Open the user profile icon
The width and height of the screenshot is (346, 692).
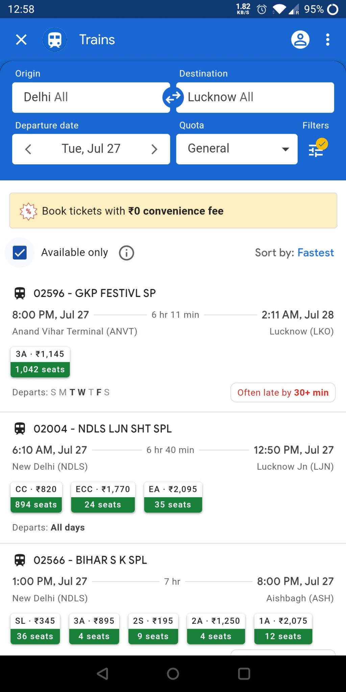(x=300, y=40)
